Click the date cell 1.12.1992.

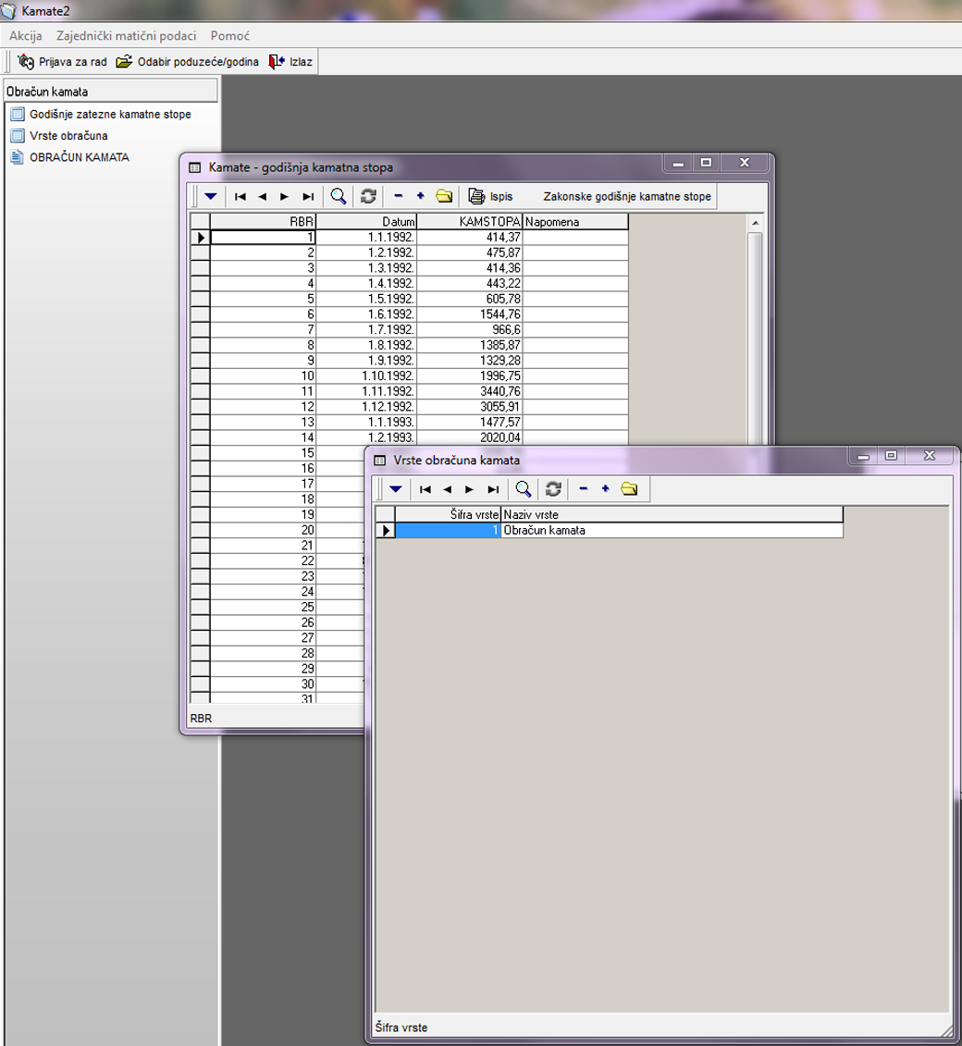coord(366,407)
